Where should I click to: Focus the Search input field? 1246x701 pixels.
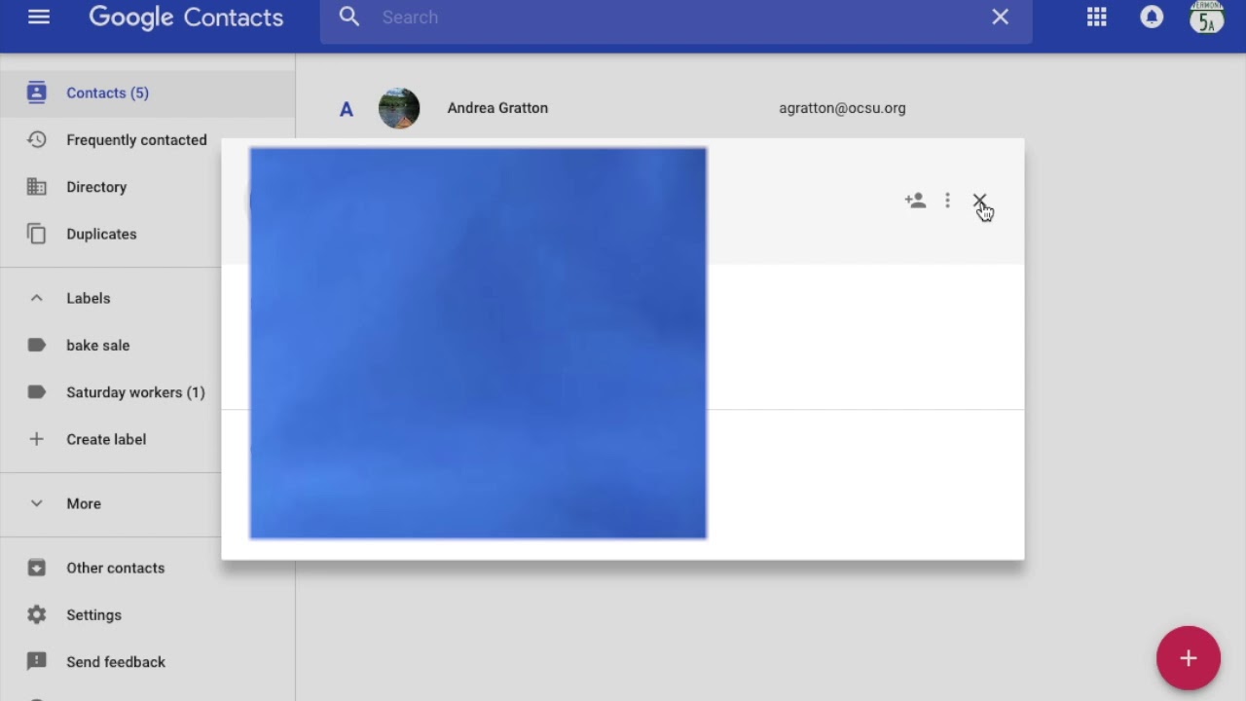tap(677, 18)
